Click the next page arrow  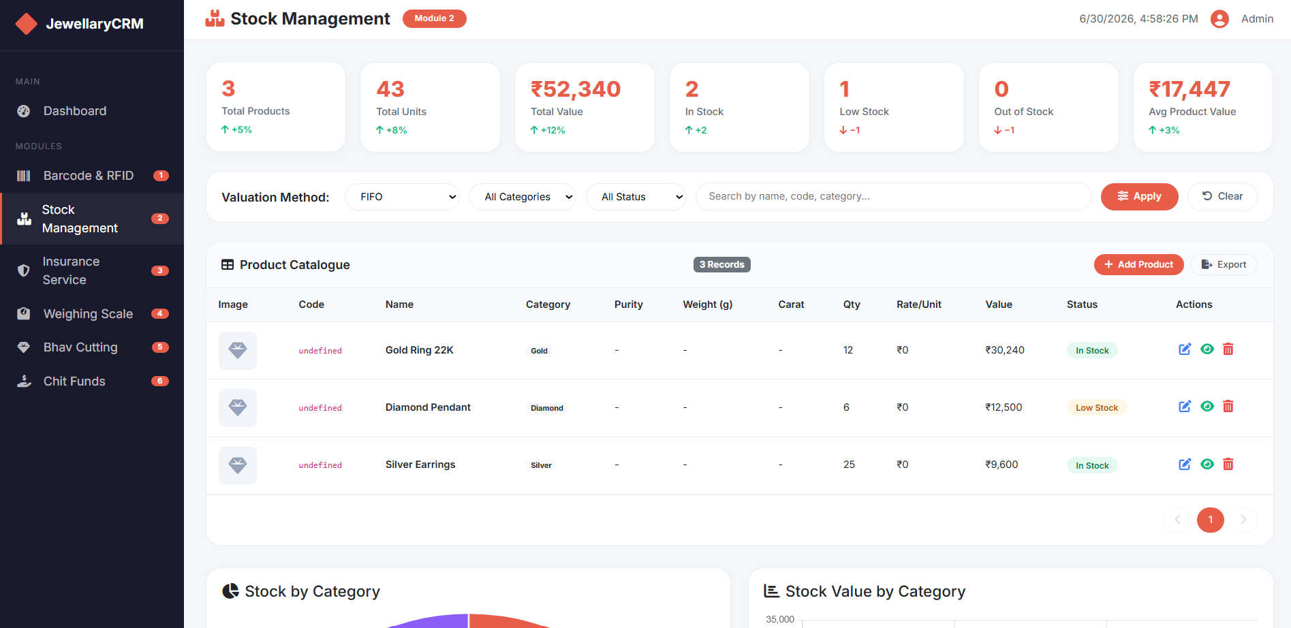(x=1243, y=520)
